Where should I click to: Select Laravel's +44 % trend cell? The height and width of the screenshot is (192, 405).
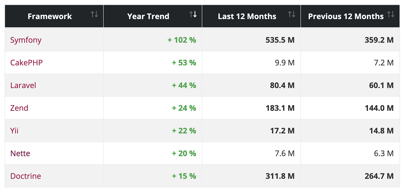click(x=153, y=85)
